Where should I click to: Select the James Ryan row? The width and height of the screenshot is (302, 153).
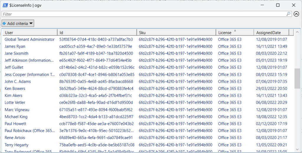pyautogui.click(x=148, y=46)
